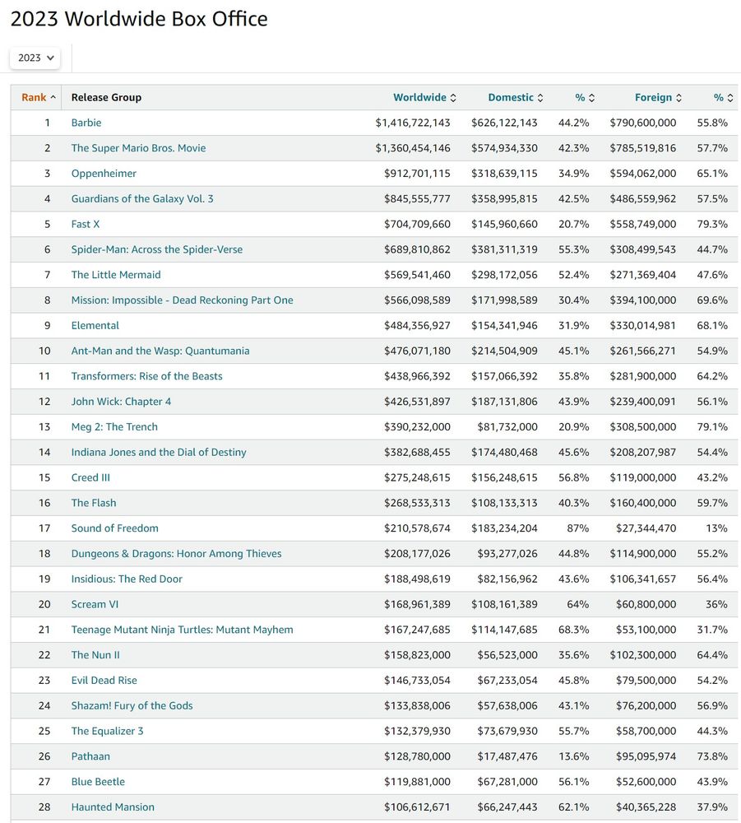Open Mission: Impossible - Dead Reckoning Part One
Image resolution: width=741 pixels, height=823 pixels.
click(x=182, y=300)
